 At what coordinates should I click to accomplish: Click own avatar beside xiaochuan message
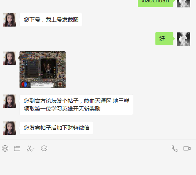tap(184, 4)
